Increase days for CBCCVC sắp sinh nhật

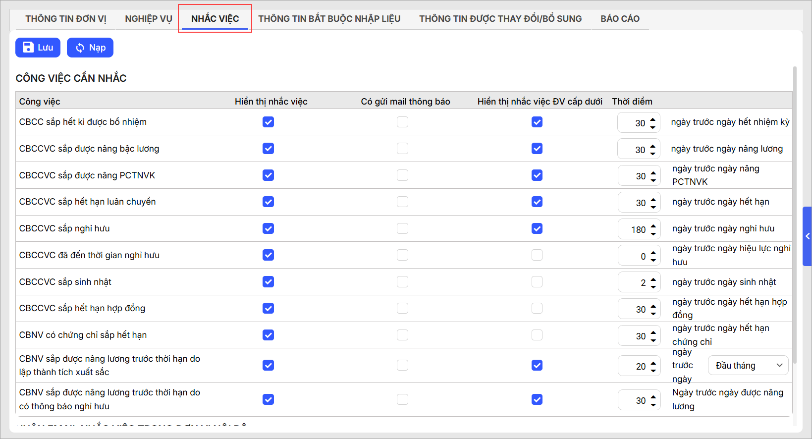click(653, 279)
